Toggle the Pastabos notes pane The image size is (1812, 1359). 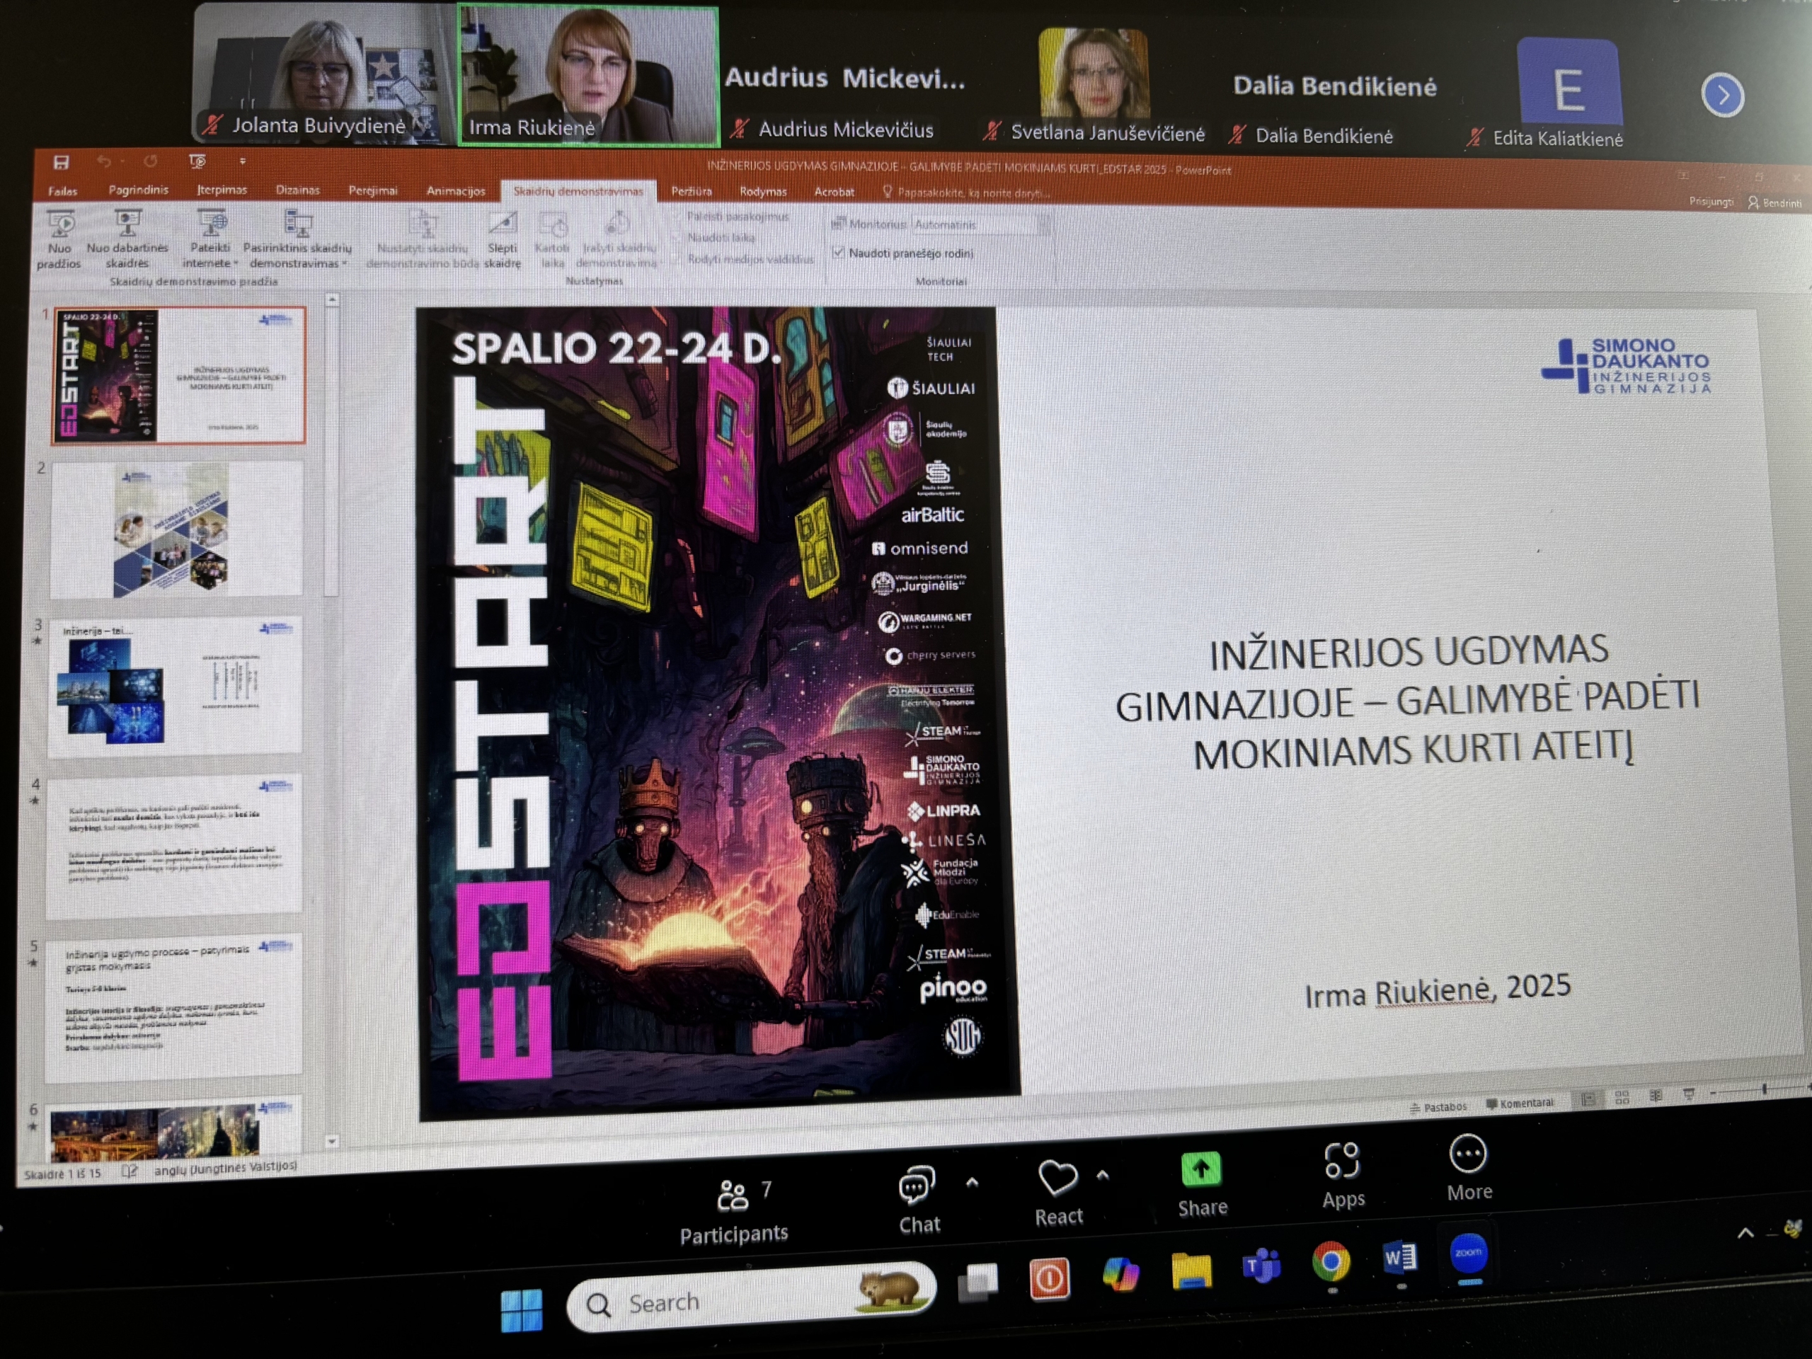(x=1438, y=1108)
